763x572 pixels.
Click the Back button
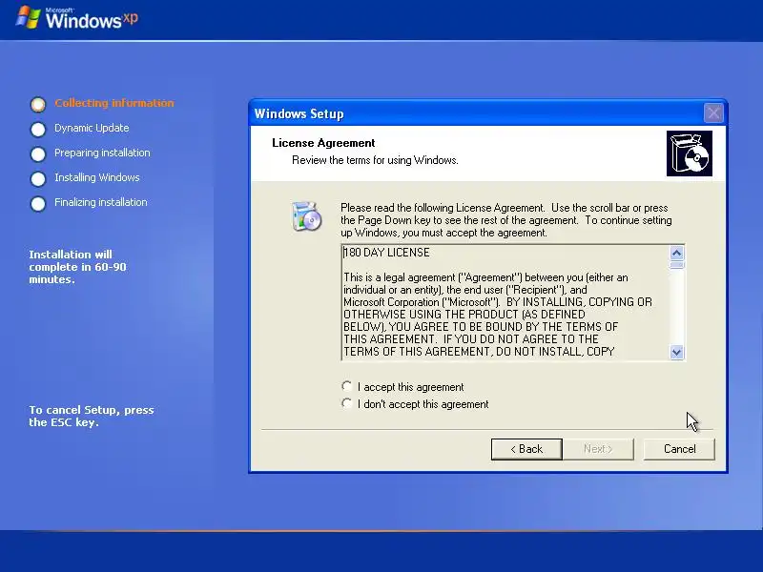(x=526, y=449)
